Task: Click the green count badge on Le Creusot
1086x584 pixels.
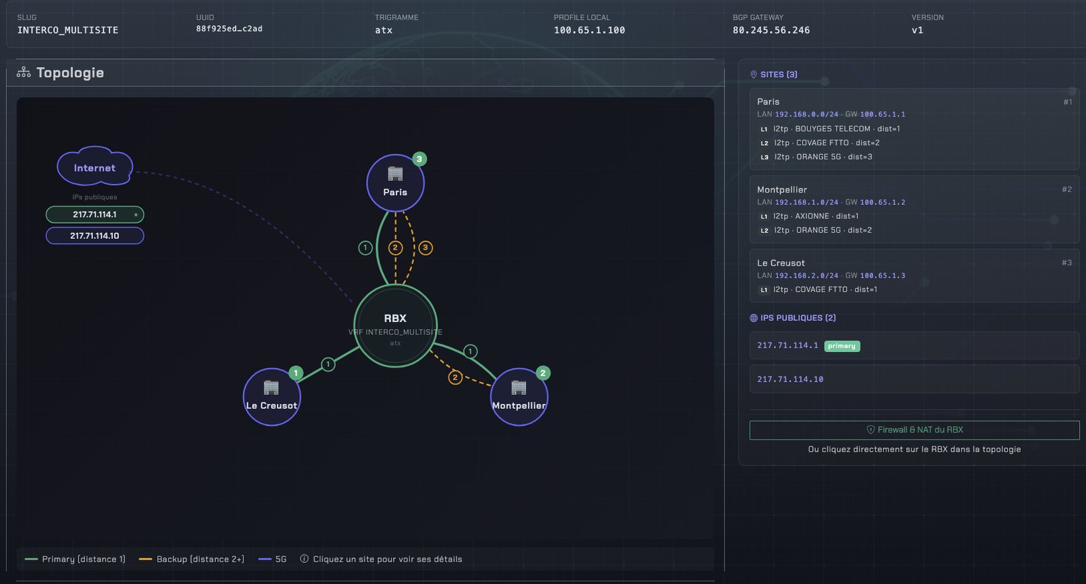Action: click(296, 373)
